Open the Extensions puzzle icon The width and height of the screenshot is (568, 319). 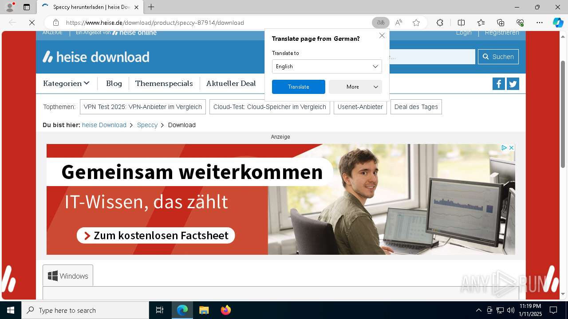pos(440,23)
